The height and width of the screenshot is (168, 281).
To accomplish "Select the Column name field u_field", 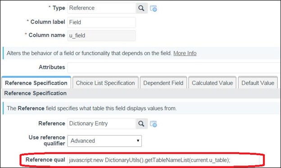I will 101,36.
